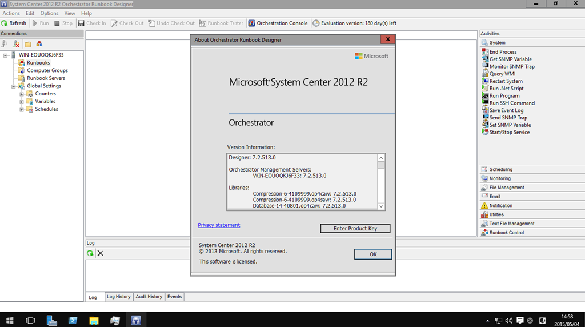This screenshot has height=327, width=585.
Task: Select the Run .Net Script activity
Action: click(503, 89)
